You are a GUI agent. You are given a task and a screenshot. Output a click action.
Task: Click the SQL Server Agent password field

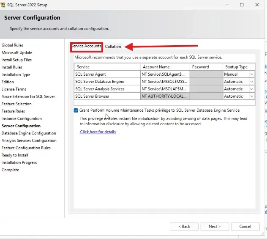click(206, 74)
